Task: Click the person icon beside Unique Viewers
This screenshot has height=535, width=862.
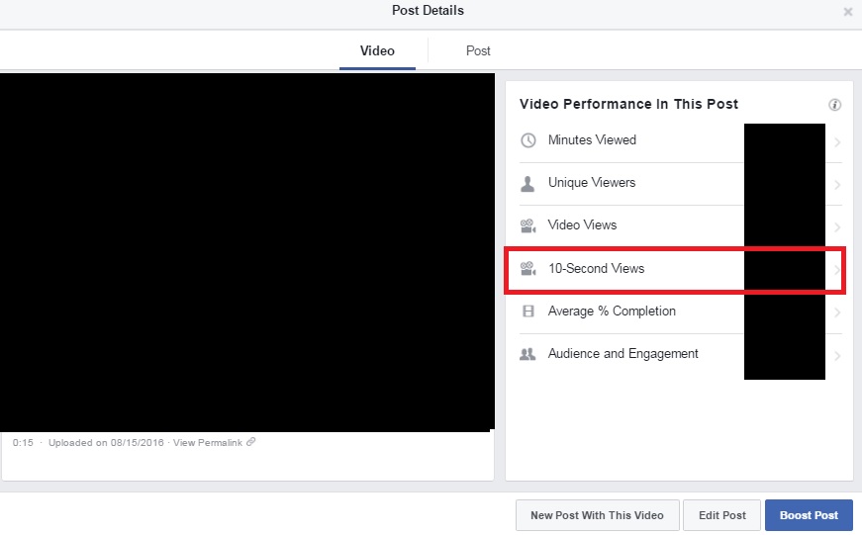Action: (x=527, y=184)
